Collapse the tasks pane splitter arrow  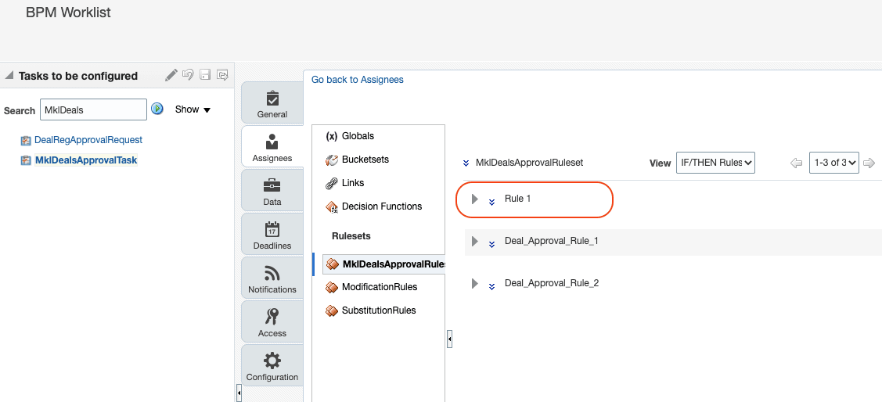(x=239, y=393)
